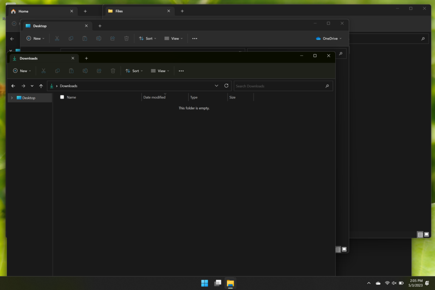Click OneDrive cloud tray icon
The height and width of the screenshot is (290, 435).
pos(378,283)
